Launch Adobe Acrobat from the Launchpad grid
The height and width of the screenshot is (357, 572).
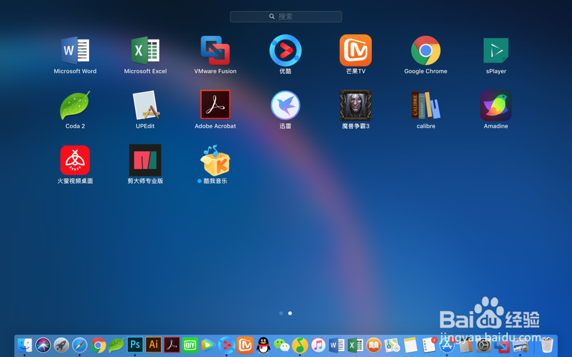[x=215, y=105]
